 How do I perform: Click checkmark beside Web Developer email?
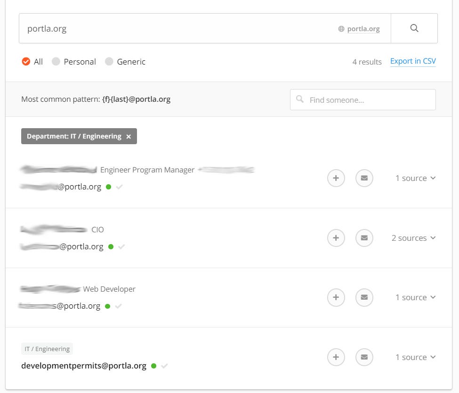(x=118, y=306)
